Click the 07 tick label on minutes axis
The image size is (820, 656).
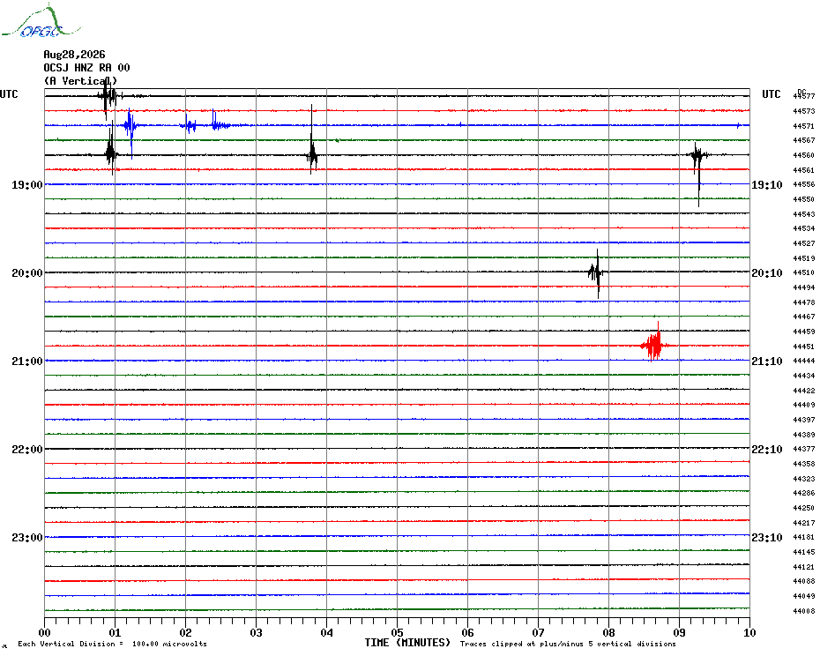pyautogui.click(x=538, y=632)
